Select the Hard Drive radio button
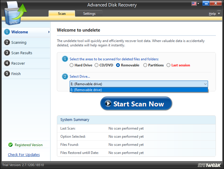 72,65
